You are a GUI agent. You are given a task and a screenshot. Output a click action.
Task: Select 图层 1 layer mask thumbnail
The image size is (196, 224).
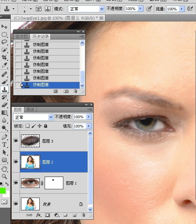pos(54,183)
